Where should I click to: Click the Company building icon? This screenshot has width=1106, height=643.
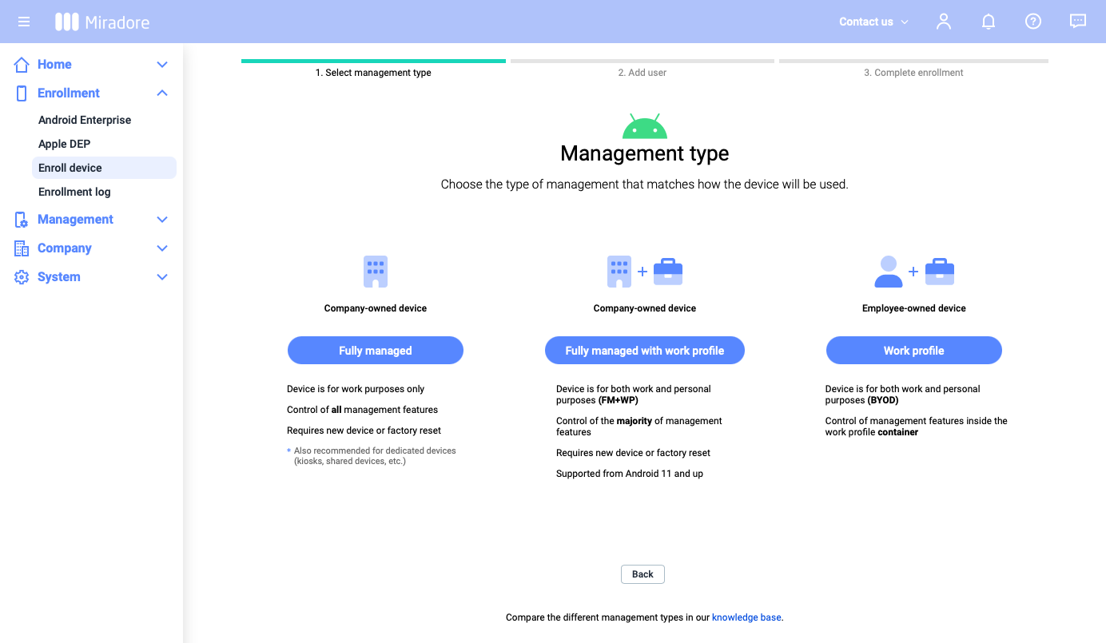click(x=21, y=248)
